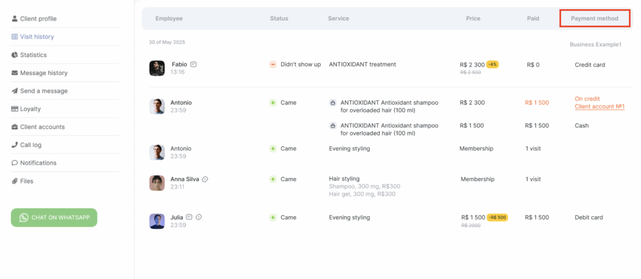Click the Payment method column header
The width and height of the screenshot is (641, 279).
(x=594, y=19)
